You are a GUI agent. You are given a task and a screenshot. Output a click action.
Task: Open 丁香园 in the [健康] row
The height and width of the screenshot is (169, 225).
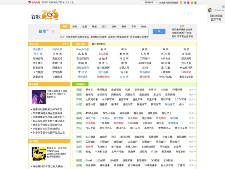[181, 165]
